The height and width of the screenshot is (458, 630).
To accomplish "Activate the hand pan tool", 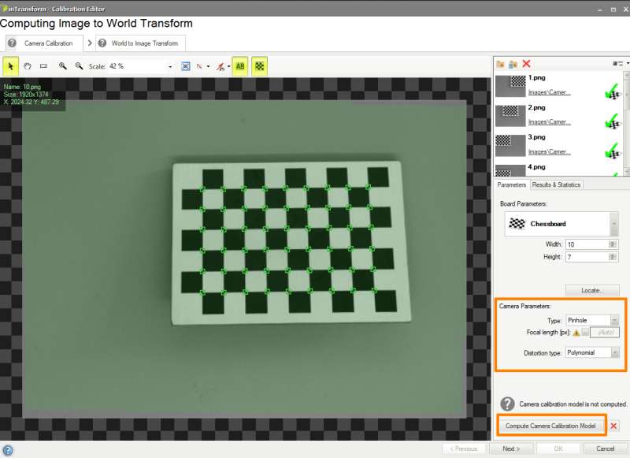I will 27,66.
